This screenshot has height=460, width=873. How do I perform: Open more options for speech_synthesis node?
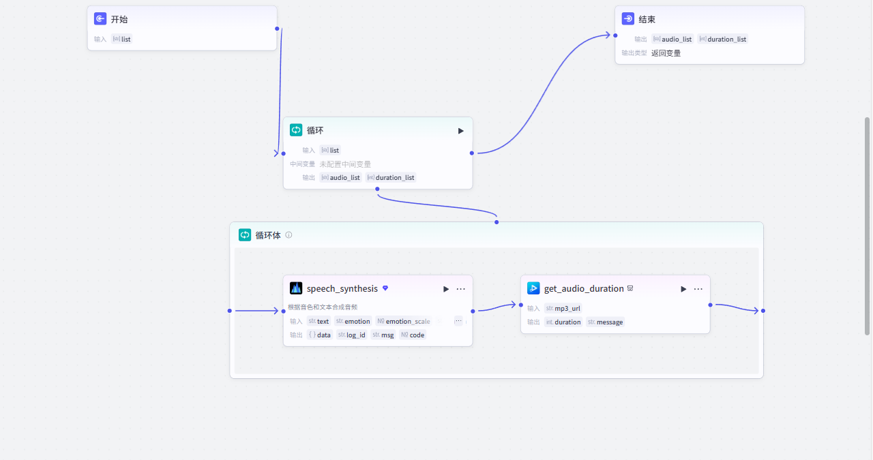461,289
